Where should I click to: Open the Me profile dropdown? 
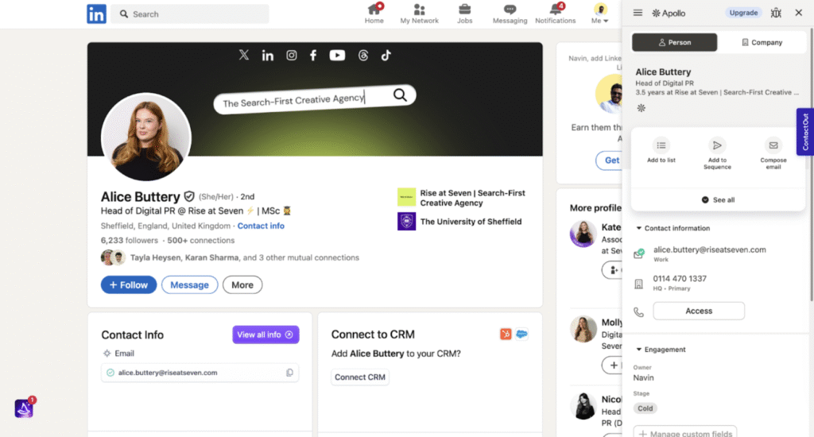(600, 14)
